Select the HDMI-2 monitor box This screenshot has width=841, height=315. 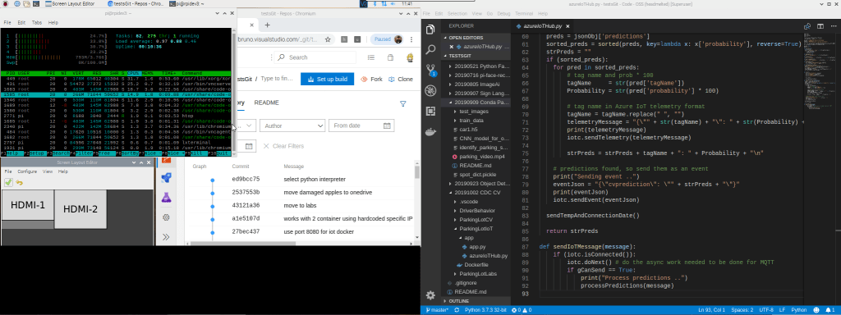[x=80, y=209]
